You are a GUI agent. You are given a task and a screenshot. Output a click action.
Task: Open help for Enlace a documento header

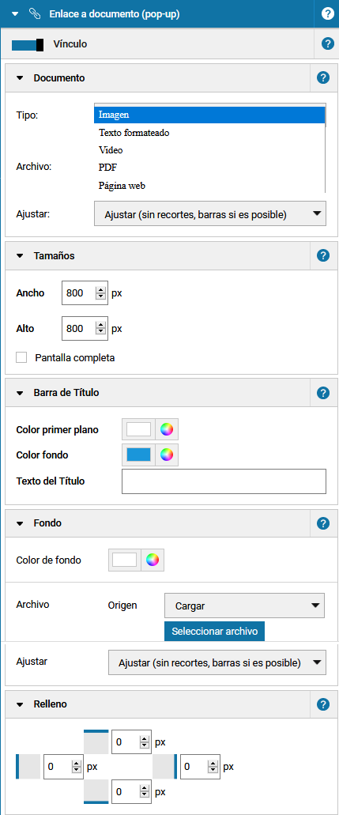328,13
